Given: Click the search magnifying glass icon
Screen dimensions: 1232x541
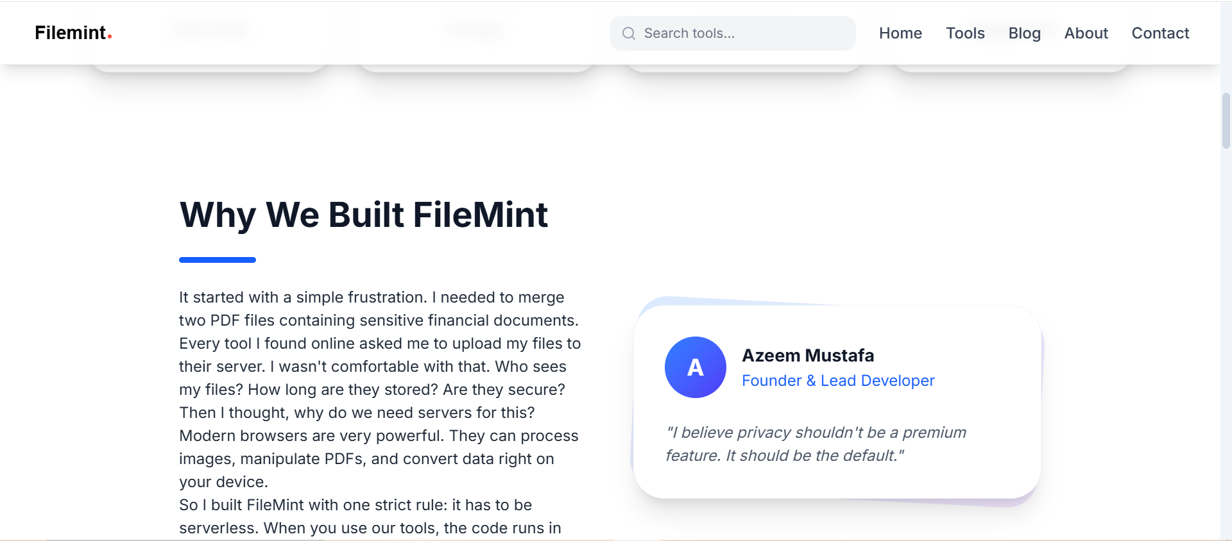Looking at the screenshot, I should (x=629, y=33).
